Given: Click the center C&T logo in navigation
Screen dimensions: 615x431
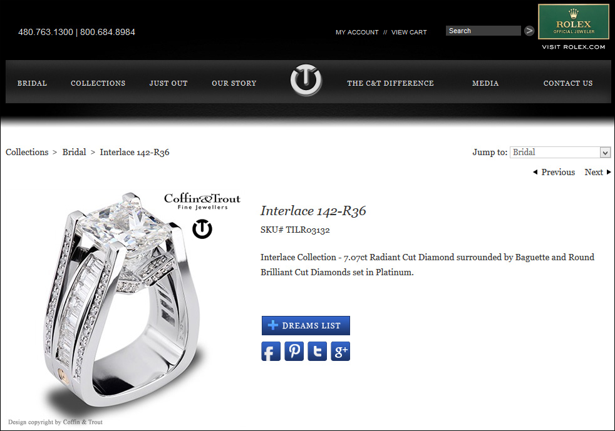Looking at the screenshot, I should pyautogui.click(x=306, y=80).
